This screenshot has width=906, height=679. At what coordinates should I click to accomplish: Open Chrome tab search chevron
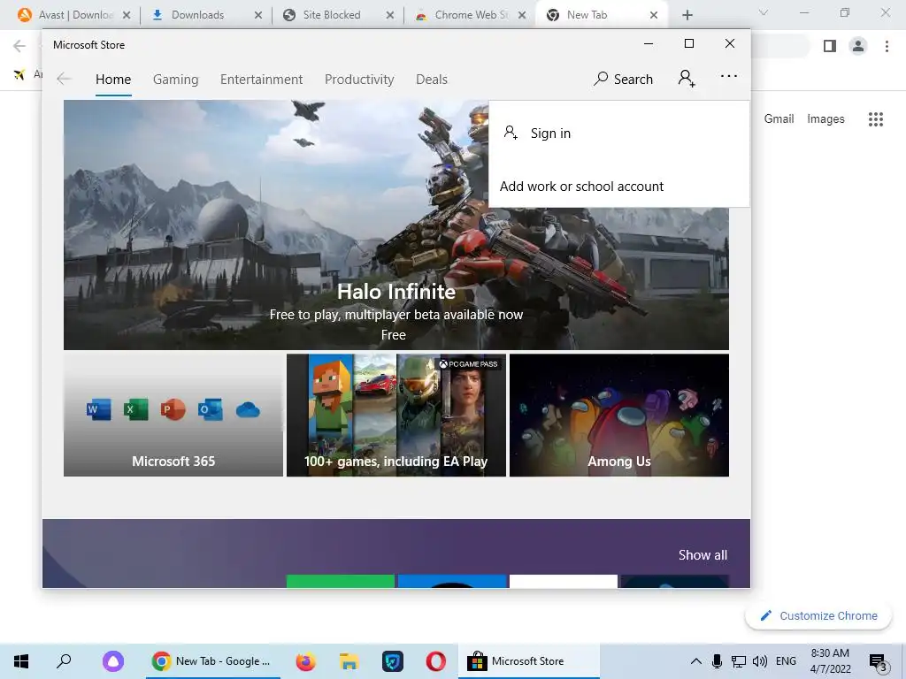tap(764, 12)
